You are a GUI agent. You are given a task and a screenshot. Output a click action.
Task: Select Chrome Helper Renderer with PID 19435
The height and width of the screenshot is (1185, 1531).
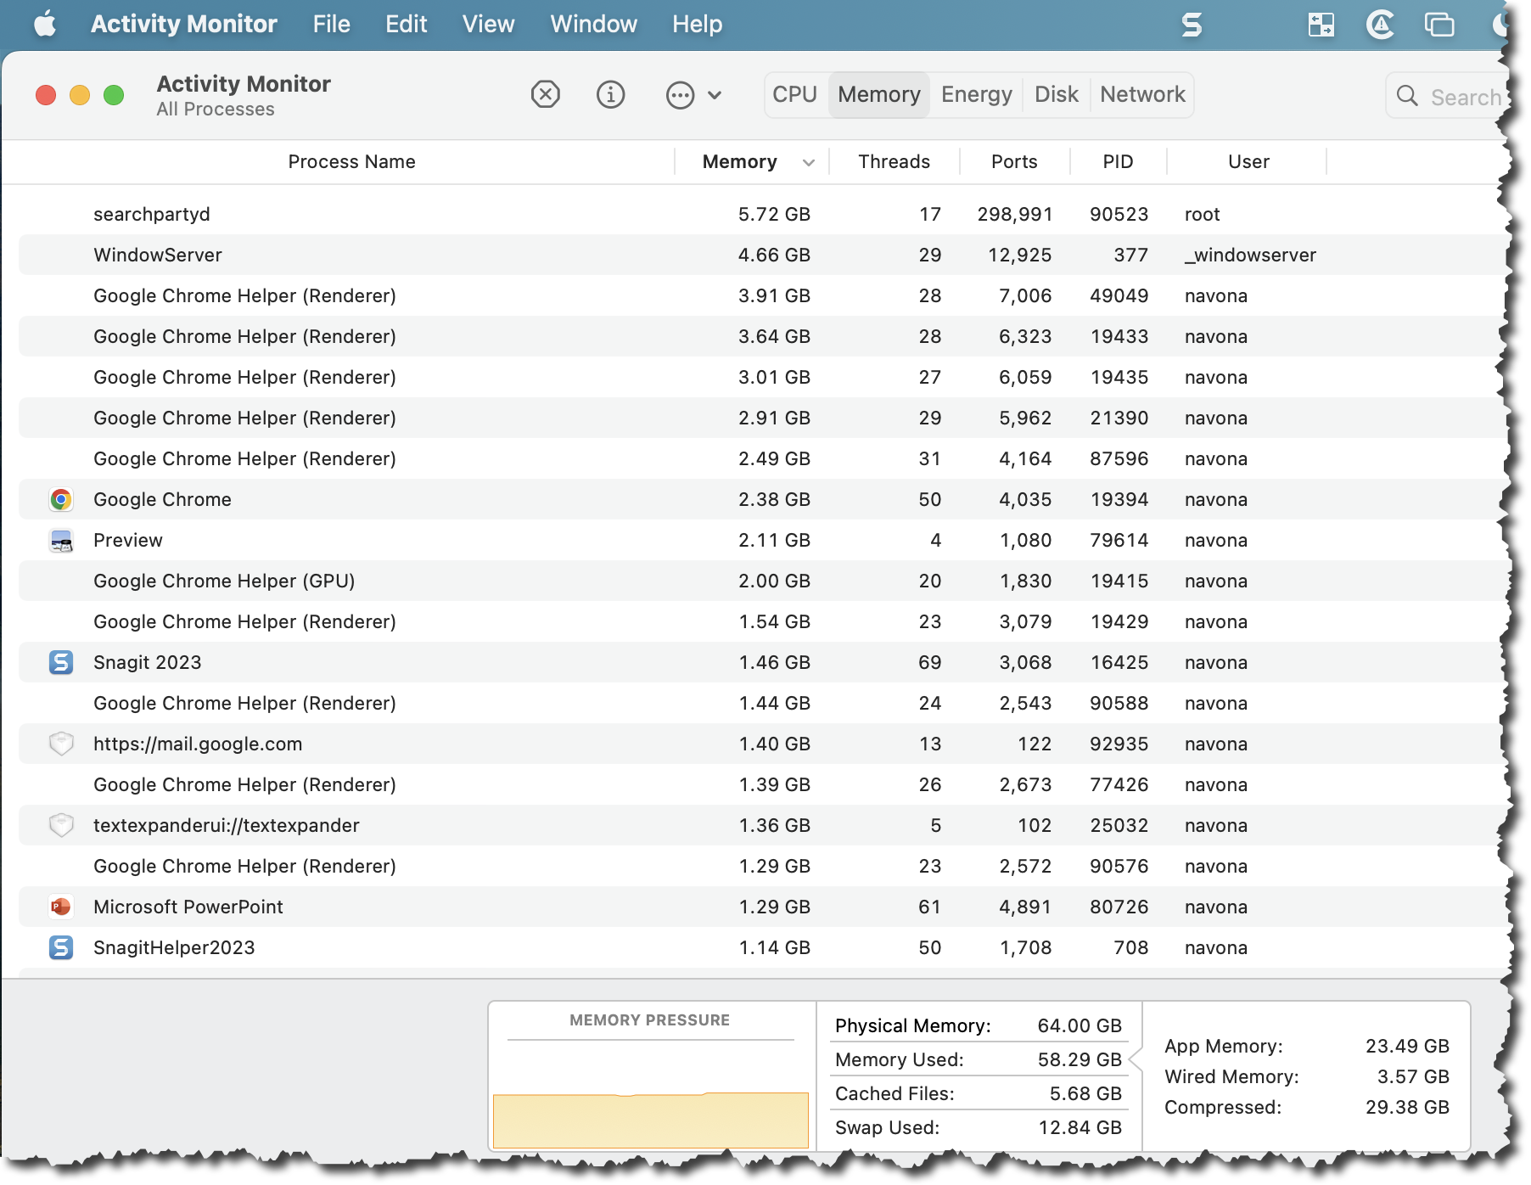(760, 377)
